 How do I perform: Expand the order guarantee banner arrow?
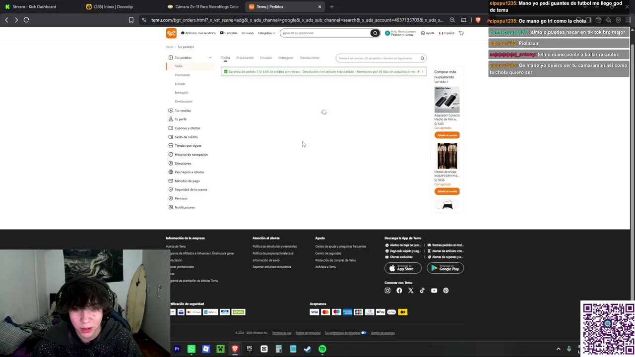pyautogui.click(x=423, y=72)
